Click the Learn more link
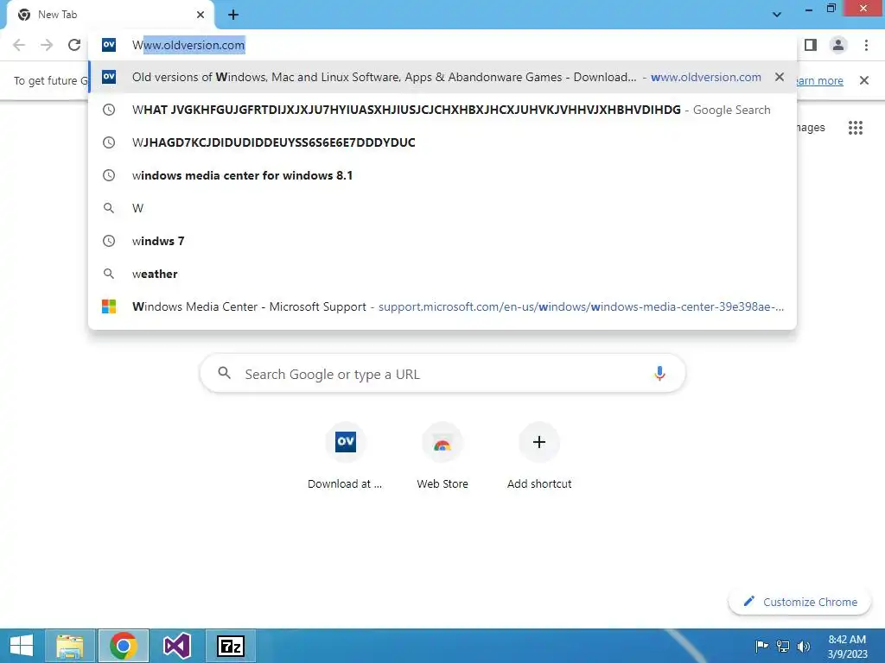Viewport: 885px width, 663px height. pyautogui.click(x=819, y=80)
